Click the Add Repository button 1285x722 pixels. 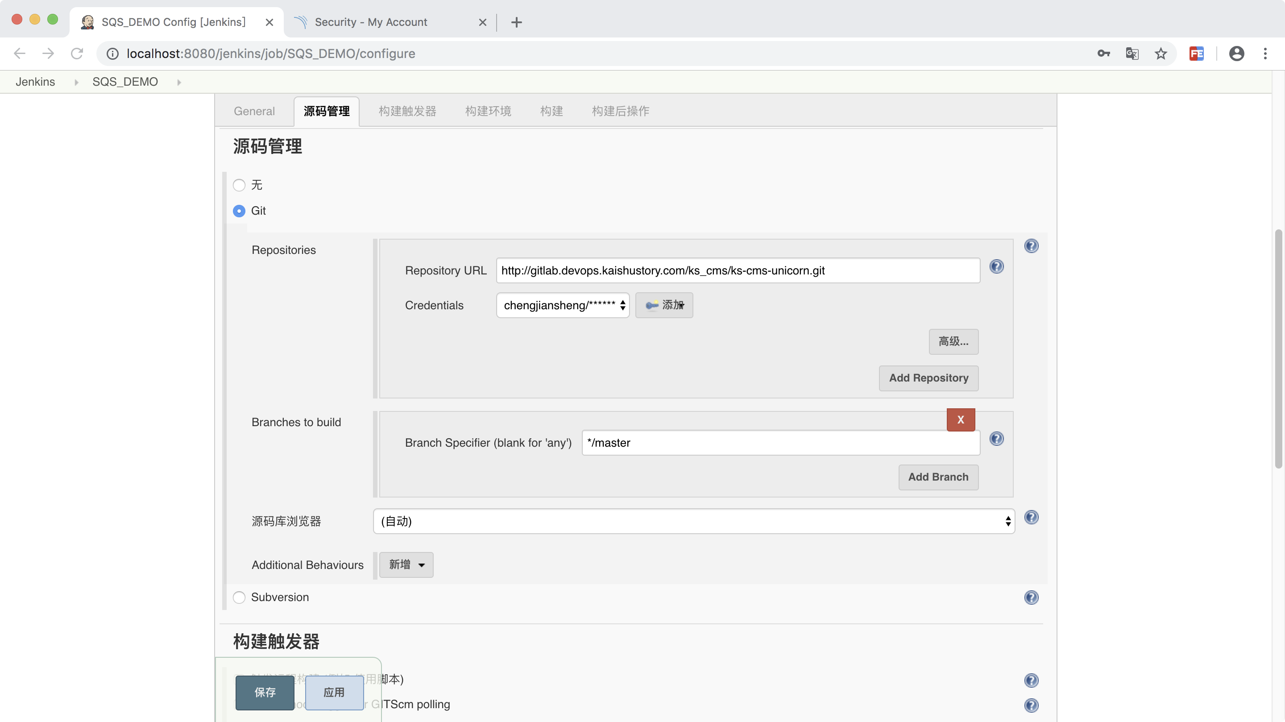coord(929,378)
